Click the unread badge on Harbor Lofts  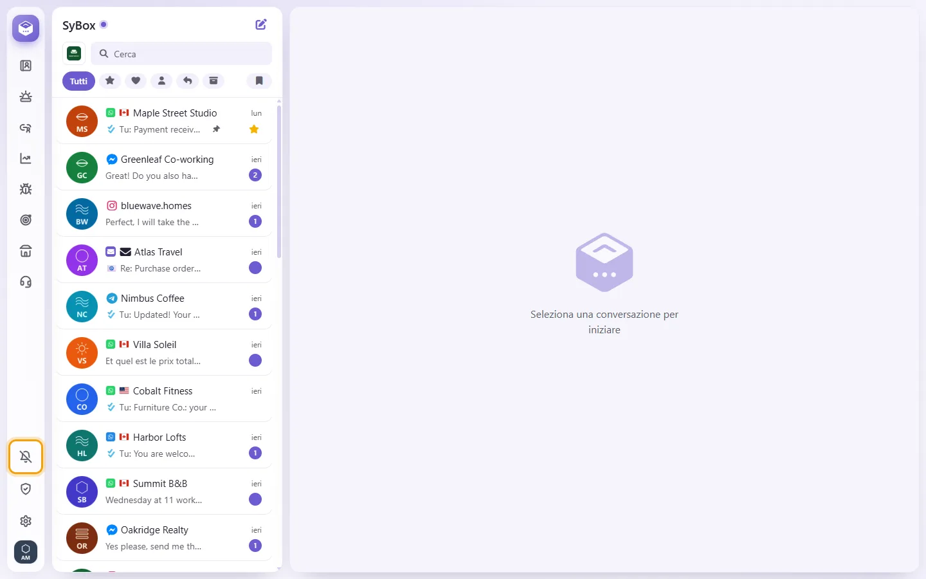click(255, 453)
